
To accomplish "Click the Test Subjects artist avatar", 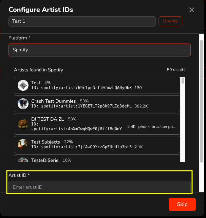I will click(x=23, y=145).
